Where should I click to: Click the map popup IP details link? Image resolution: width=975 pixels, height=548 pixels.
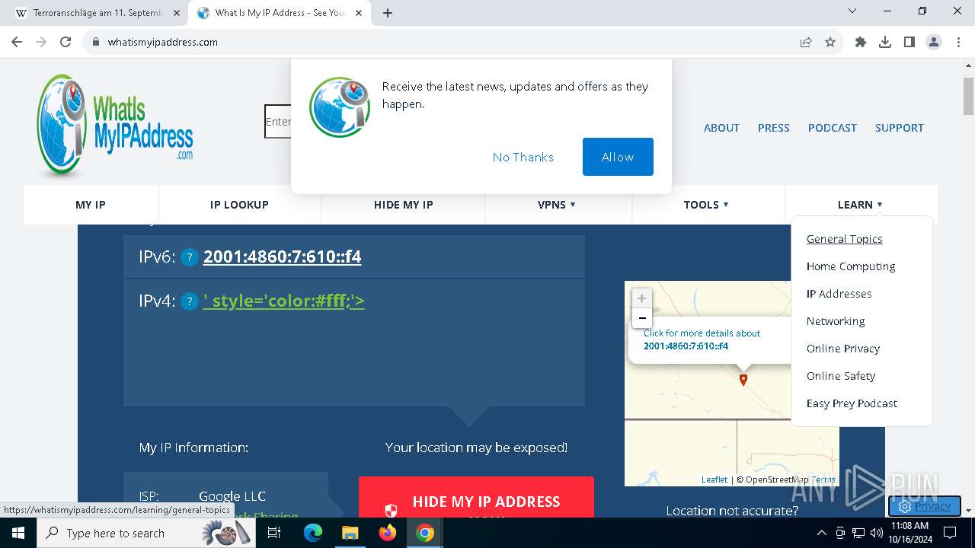(x=702, y=339)
